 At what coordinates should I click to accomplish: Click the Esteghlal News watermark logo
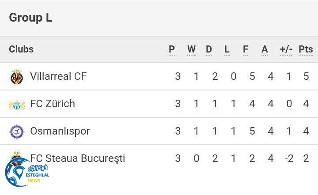click(26, 172)
